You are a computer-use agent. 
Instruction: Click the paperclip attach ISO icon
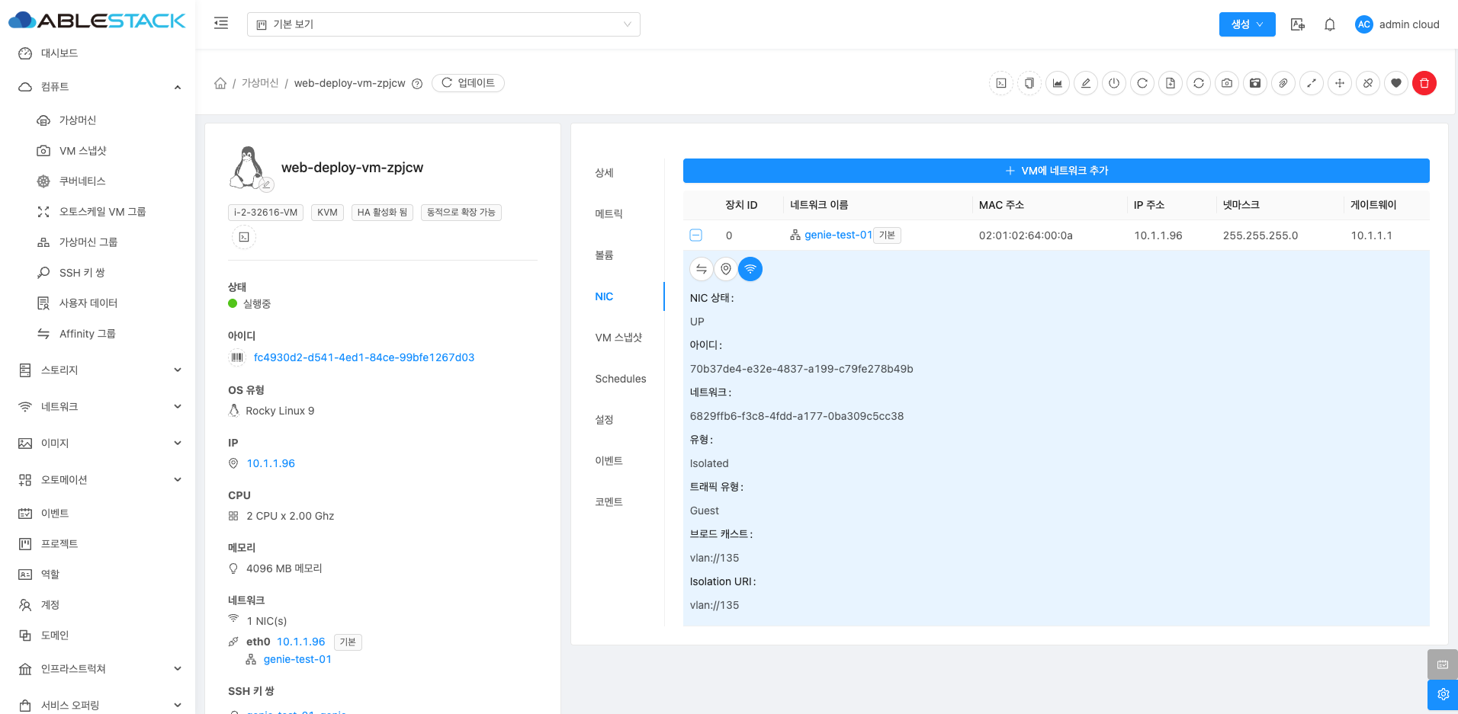click(1283, 83)
